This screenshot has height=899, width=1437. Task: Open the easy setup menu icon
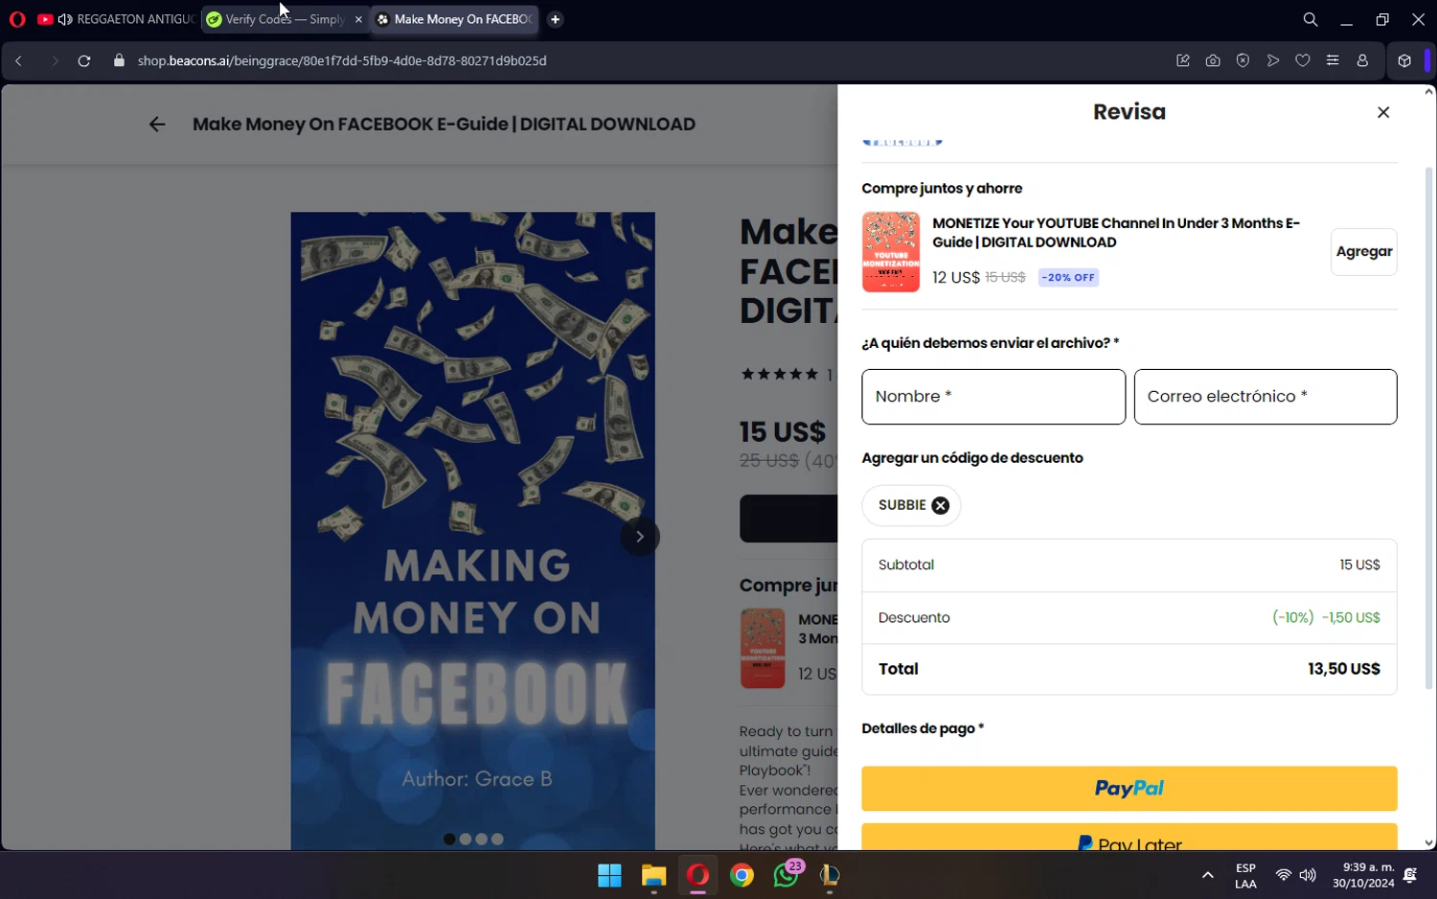pos(1333,60)
